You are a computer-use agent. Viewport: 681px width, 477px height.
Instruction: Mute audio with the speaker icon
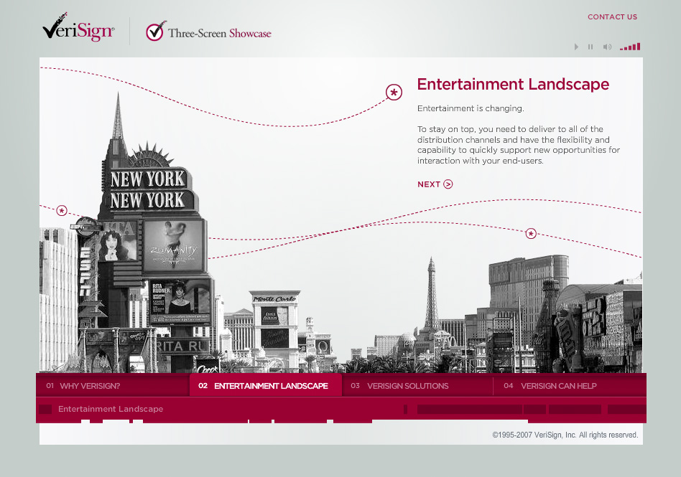(607, 47)
